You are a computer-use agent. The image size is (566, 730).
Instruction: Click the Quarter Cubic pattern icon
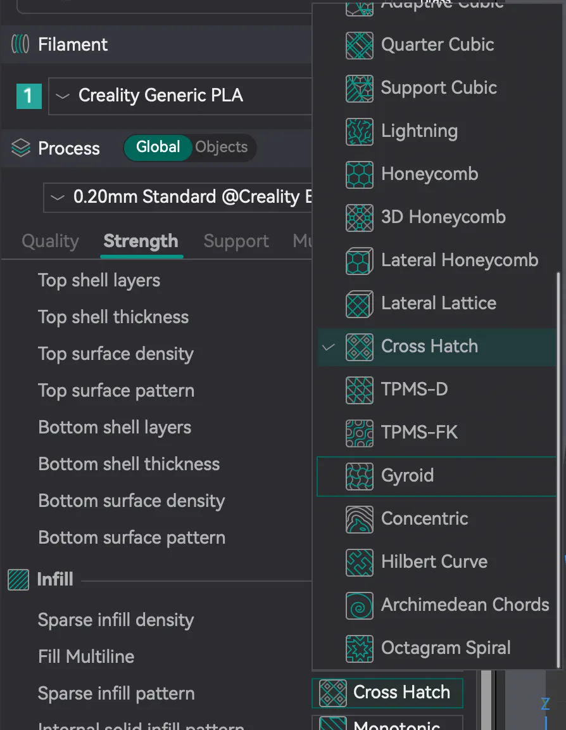tap(359, 45)
